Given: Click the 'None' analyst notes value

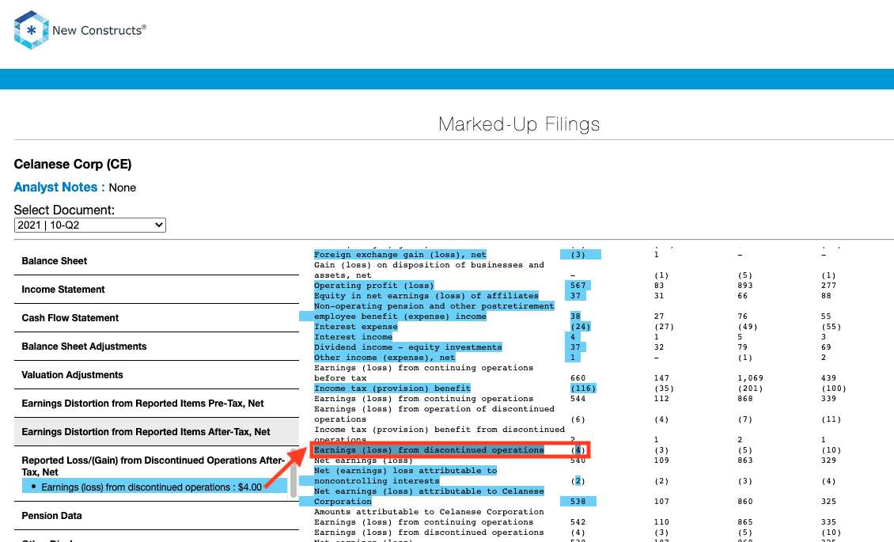Looking at the screenshot, I should 123,188.
